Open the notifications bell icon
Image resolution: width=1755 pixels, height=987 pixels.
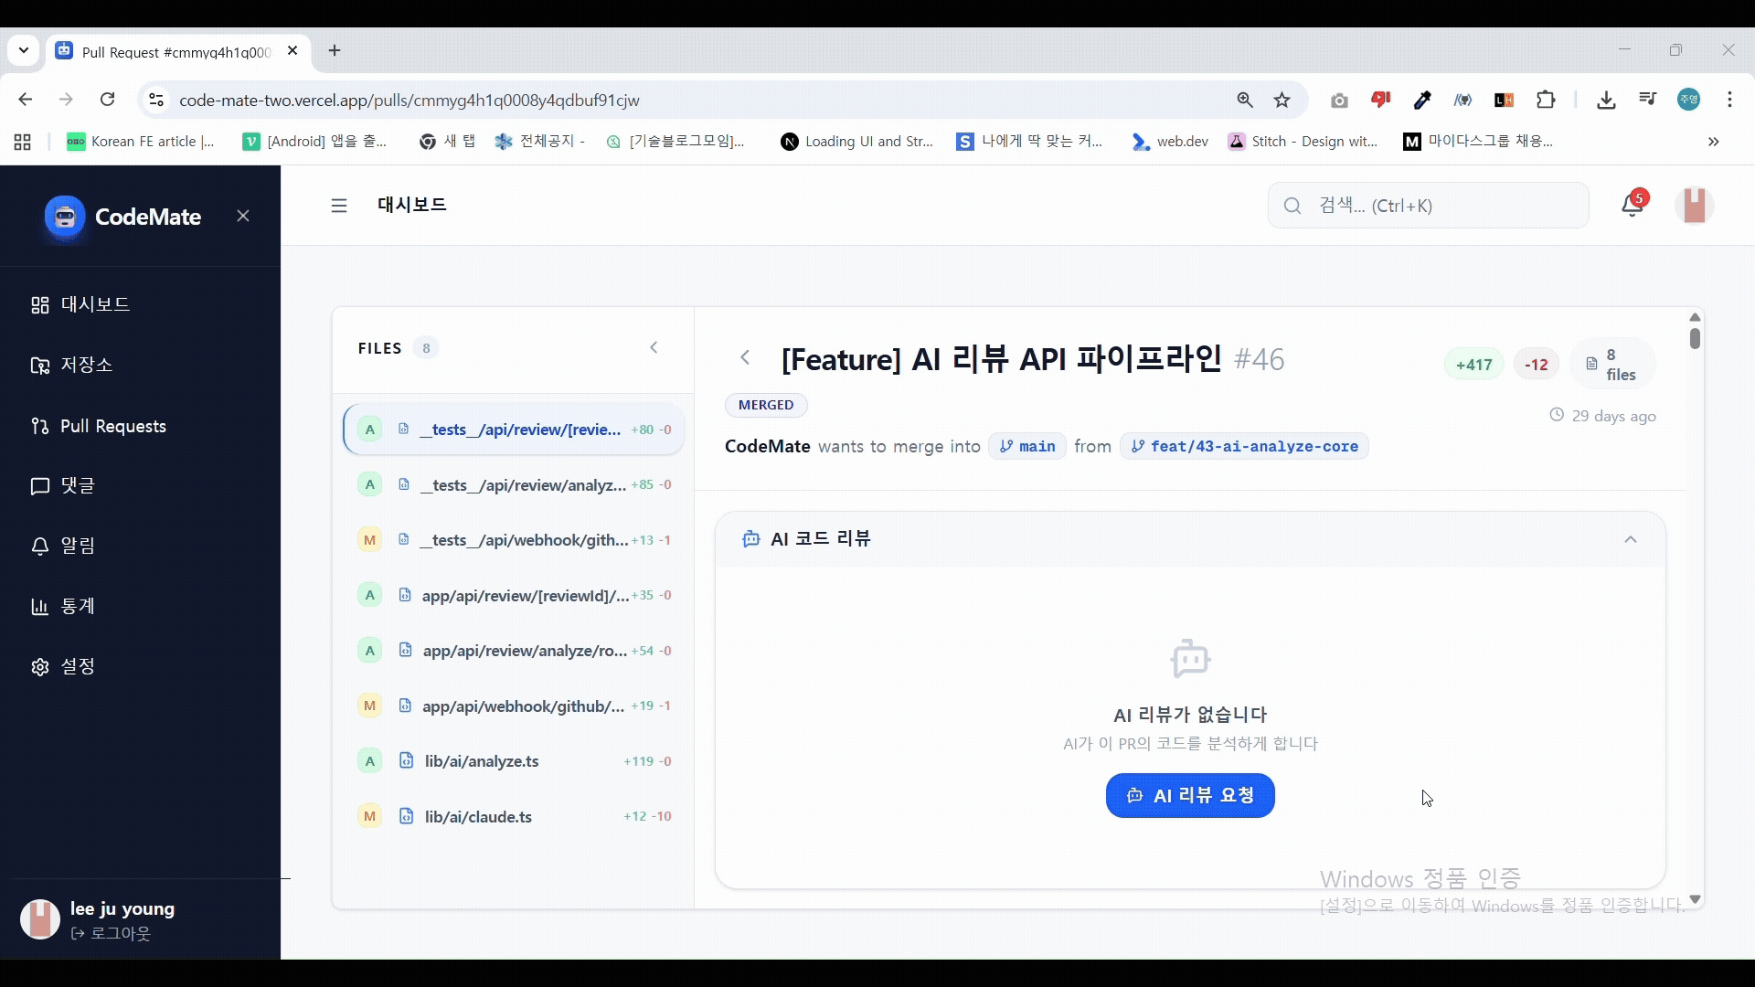tap(1633, 205)
